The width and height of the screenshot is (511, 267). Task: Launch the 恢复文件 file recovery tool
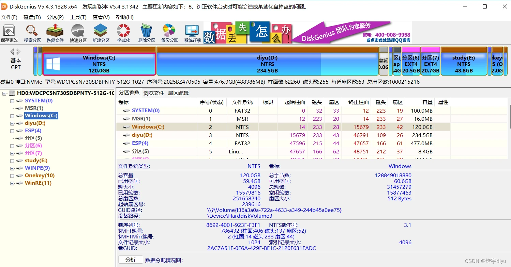pos(55,33)
